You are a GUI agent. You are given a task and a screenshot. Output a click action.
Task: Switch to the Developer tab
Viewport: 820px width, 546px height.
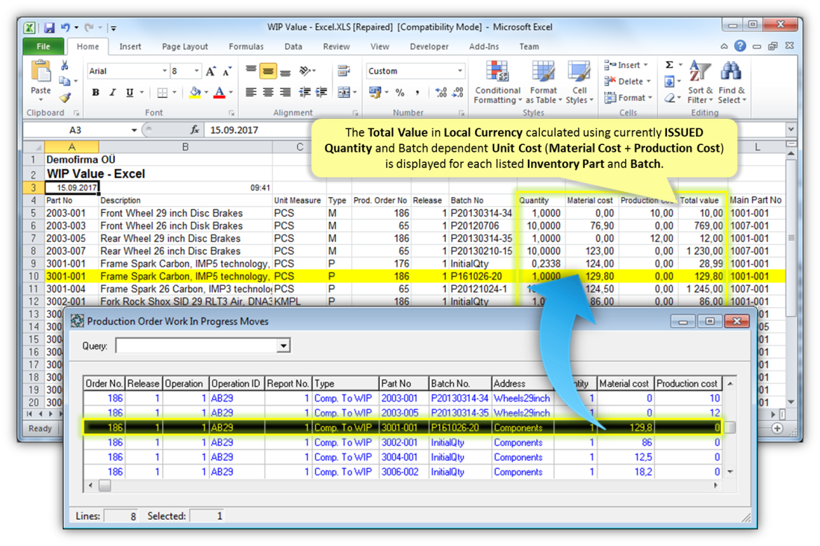pos(429,46)
